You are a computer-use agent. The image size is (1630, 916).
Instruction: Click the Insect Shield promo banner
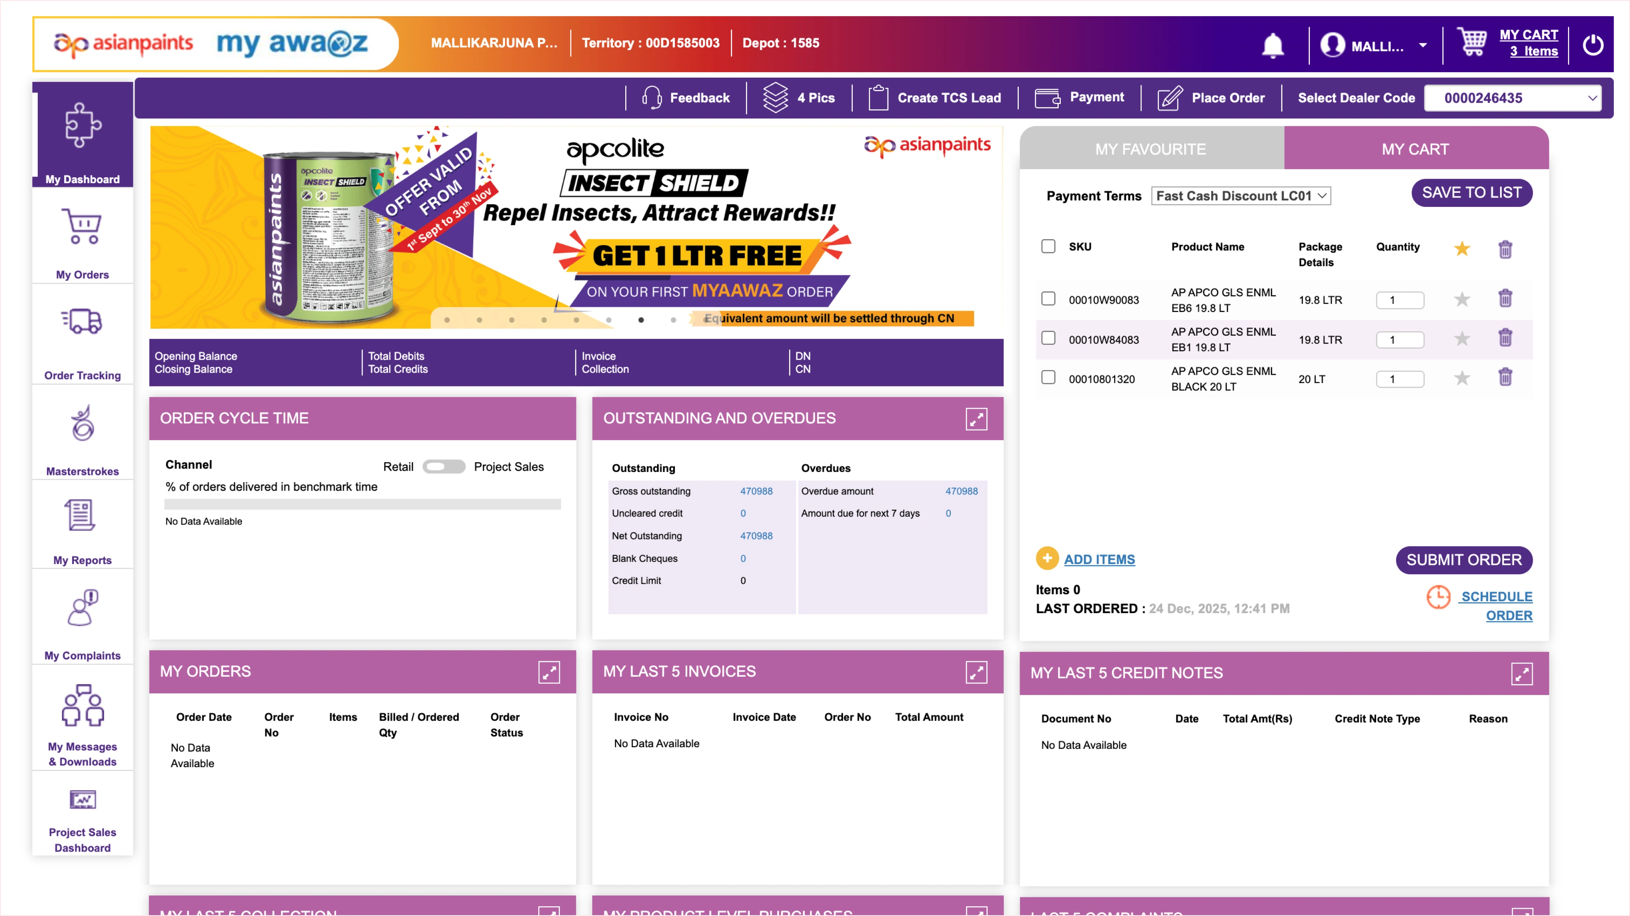[x=576, y=228]
